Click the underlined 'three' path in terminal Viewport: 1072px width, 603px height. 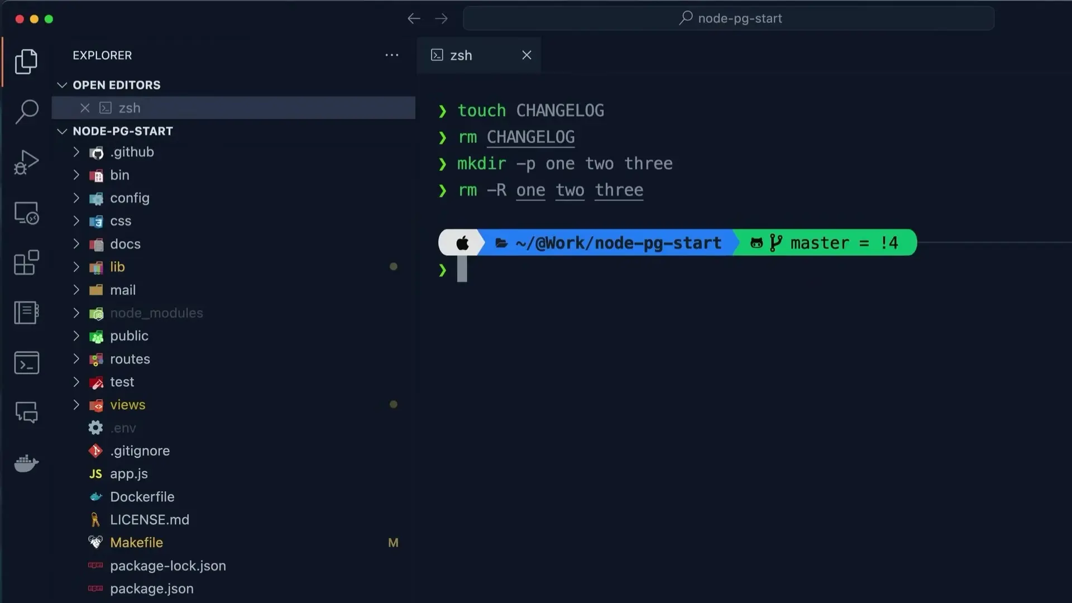tap(619, 190)
